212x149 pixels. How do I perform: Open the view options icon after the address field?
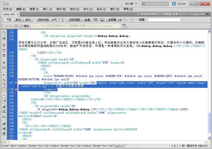click(x=124, y=26)
